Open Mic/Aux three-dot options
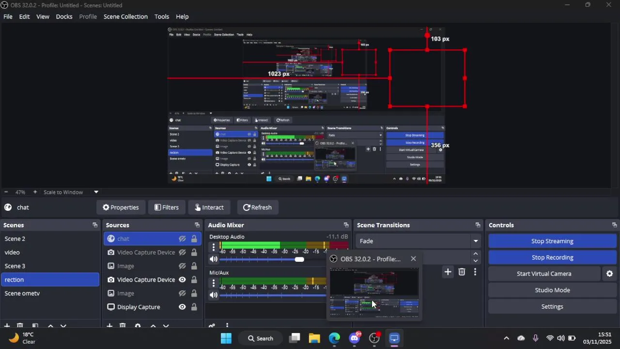This screenshot has height=349, width=620. coord(213,283)
